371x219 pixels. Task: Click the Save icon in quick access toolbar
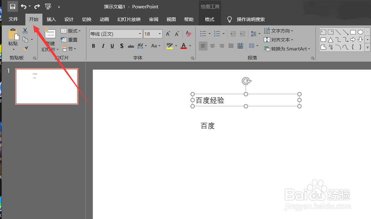click(12, 7)
